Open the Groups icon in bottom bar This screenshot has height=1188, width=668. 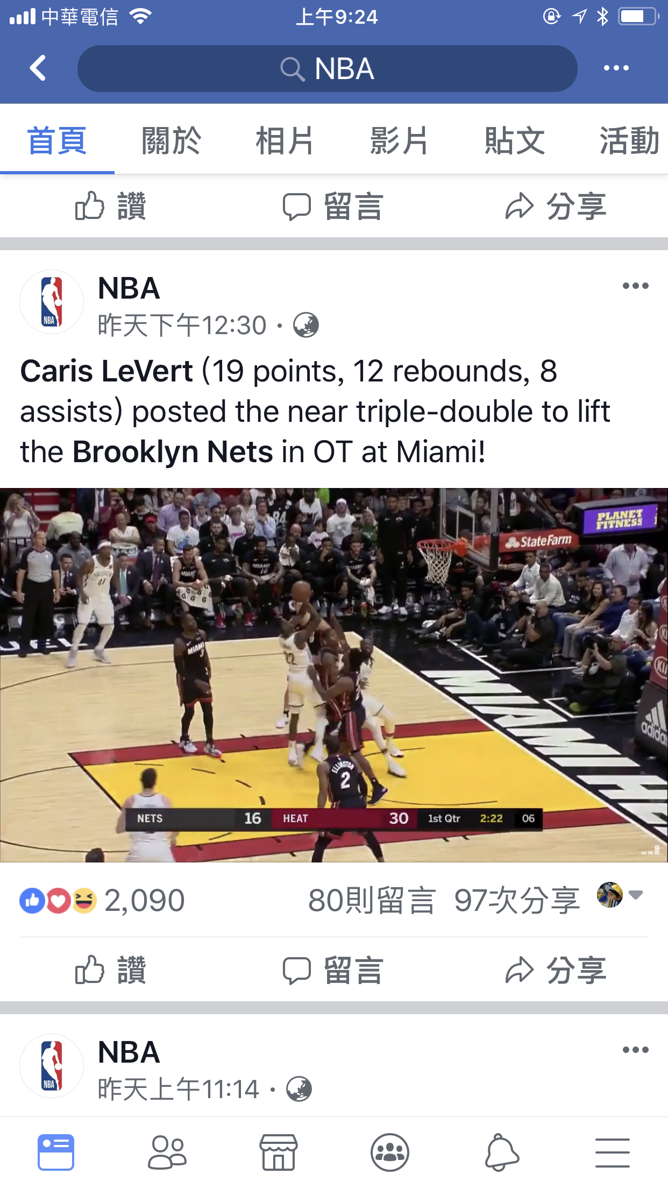pos(390,1152)
